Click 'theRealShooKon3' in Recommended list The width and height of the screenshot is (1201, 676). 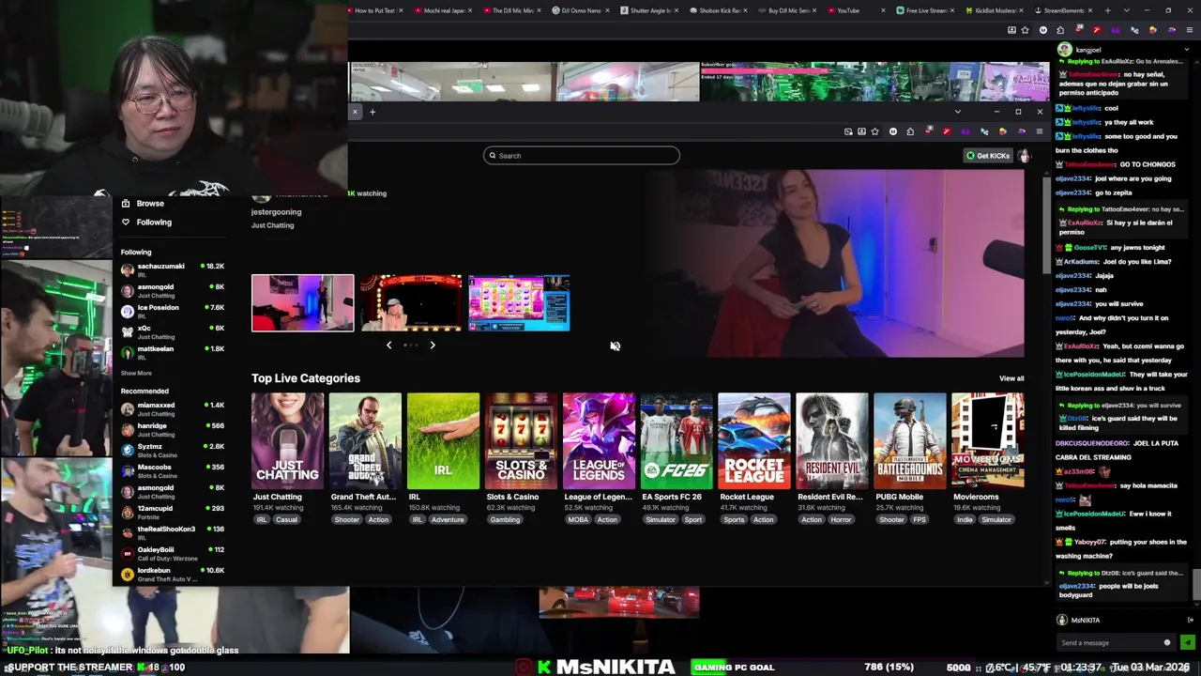166,530
